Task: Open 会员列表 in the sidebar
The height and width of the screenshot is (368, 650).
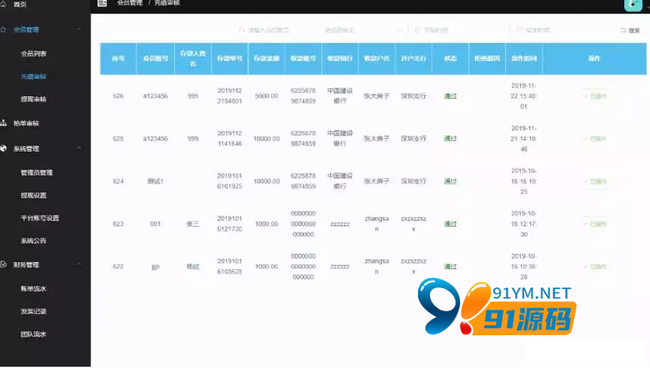Action: click(33, 53)
